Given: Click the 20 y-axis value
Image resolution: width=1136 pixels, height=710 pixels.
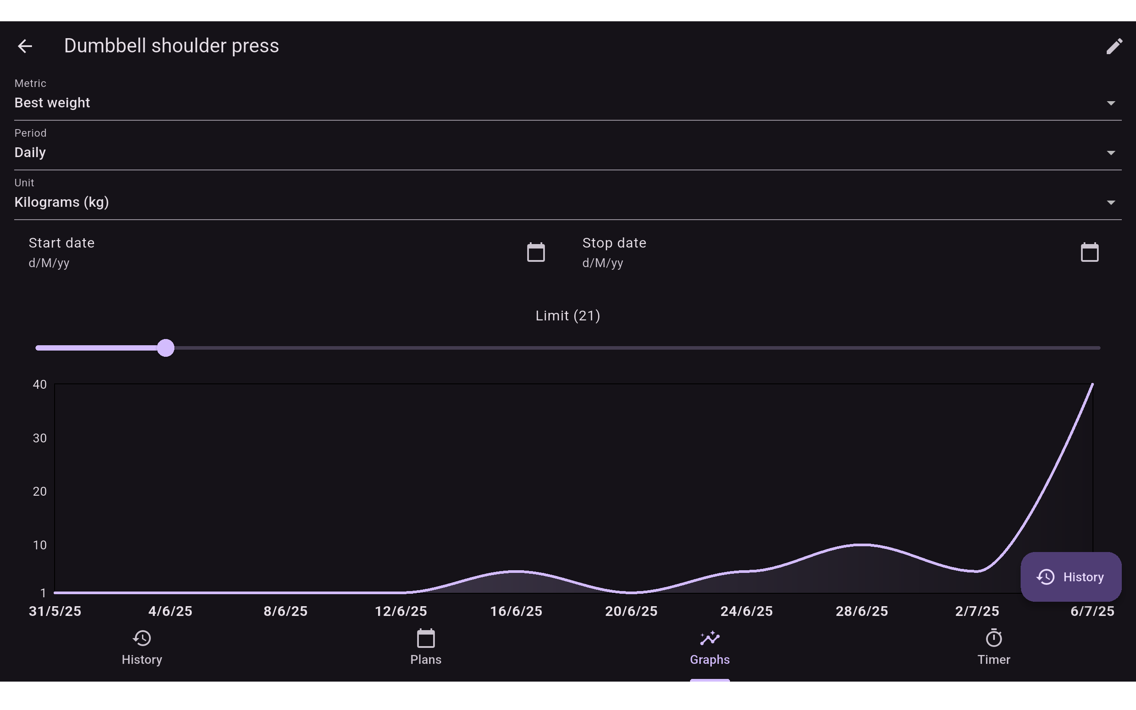Looking at the screenshot, I should click(40, 492).
